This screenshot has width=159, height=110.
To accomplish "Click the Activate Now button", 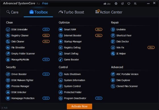I will click(79, 106).
